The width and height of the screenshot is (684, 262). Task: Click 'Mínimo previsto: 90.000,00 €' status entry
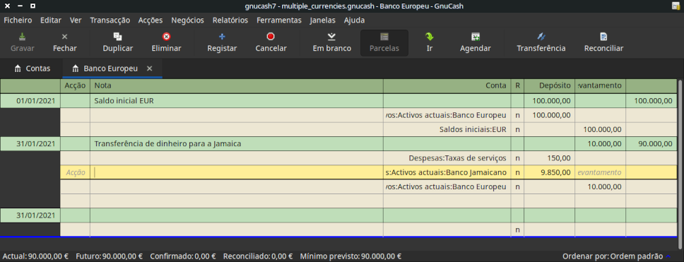(350, 256)
